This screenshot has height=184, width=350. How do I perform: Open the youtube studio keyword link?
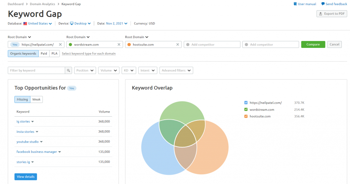point(27,142)
